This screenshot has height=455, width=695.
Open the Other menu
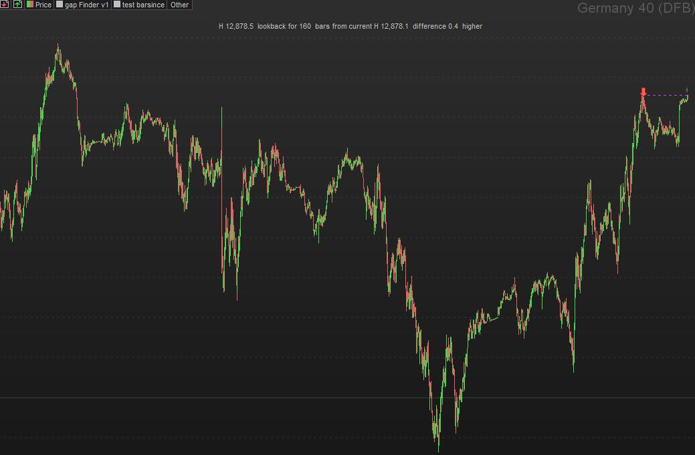tap(179, 5)
